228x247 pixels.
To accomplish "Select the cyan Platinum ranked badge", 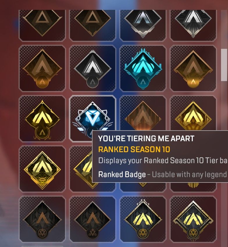I will [143, 68].
